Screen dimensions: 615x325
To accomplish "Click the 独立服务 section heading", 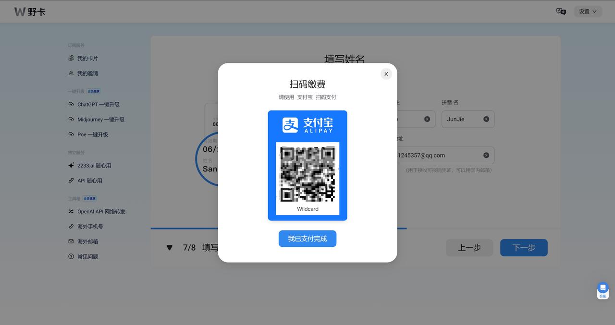I will 76,153.
